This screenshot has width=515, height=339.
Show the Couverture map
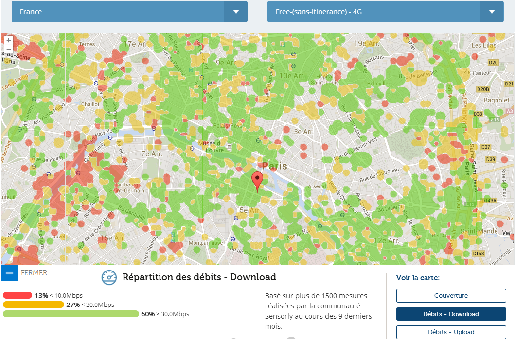pos(451,295)
